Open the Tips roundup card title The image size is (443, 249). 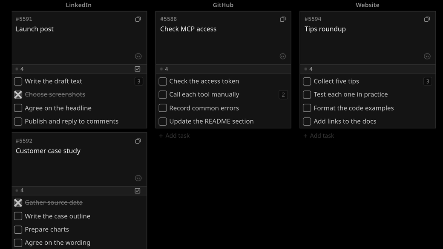(x=325, y=29)
